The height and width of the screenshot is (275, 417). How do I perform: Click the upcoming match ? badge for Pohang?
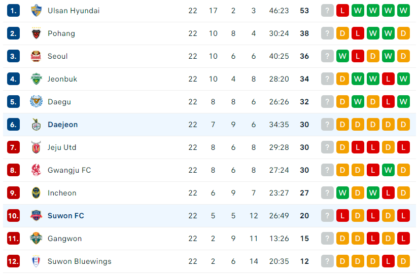(x=327, y=33)
